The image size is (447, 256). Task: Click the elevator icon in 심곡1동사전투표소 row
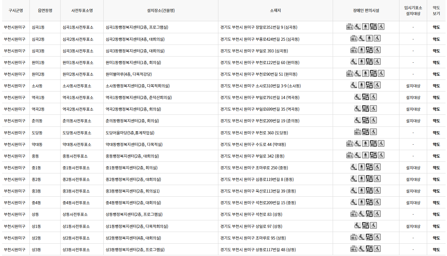click(350, 27)
